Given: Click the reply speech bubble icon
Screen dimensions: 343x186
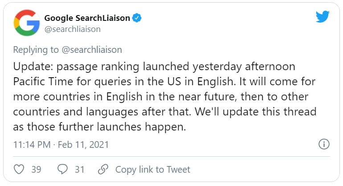Looking at the screenshot, I should tap(64, 169).
